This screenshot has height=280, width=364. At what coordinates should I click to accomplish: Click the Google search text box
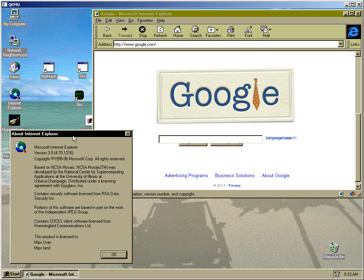pyautogui.click(x=211, y=139)
